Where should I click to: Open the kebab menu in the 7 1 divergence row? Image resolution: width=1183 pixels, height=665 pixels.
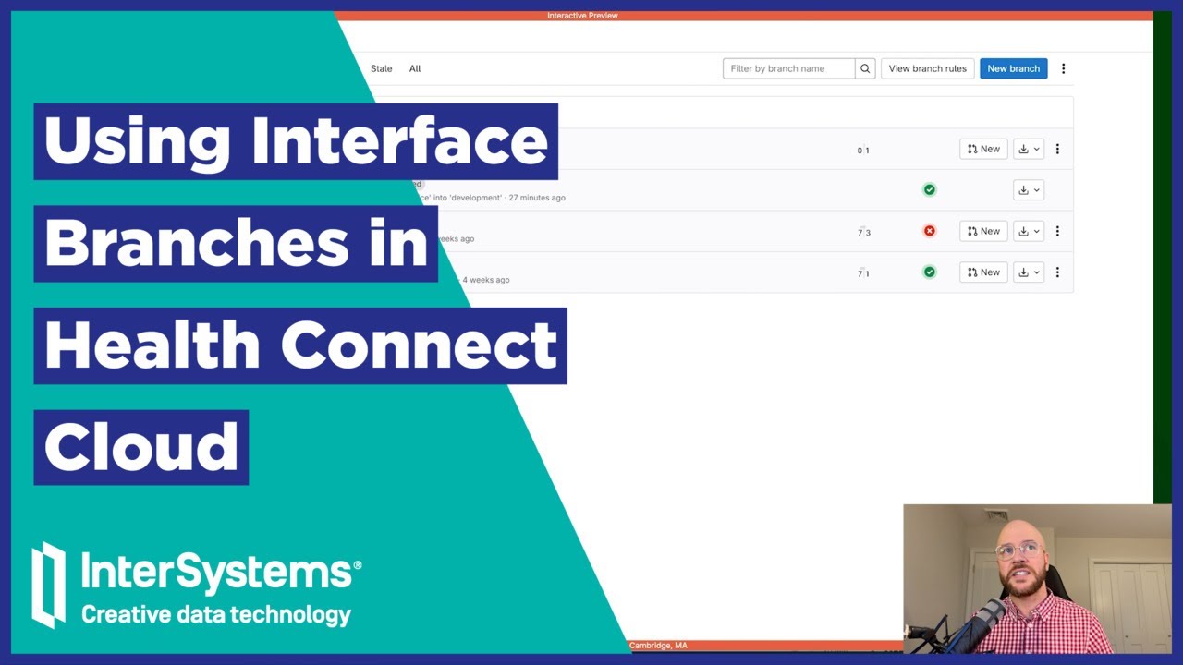(1057, 272)
